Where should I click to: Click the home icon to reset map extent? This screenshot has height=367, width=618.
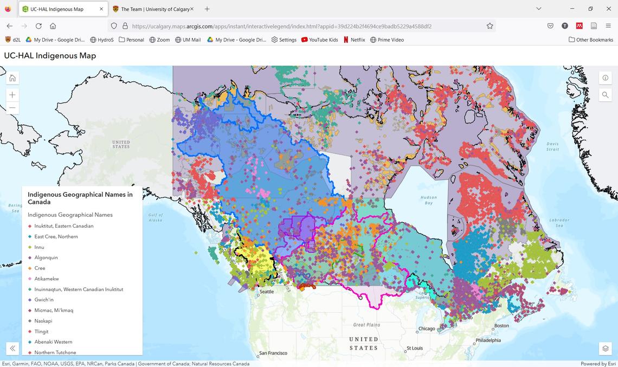tap(12, 78)
